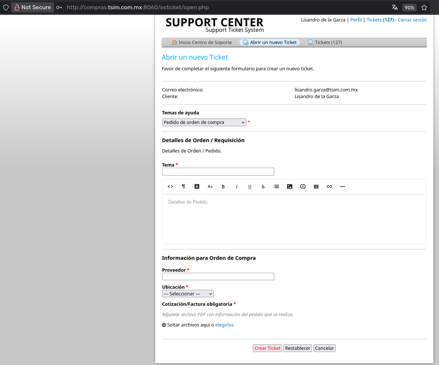This screenshot has height=365, width=439.
Task: Insert an image in editor
Action: [289, 187]
